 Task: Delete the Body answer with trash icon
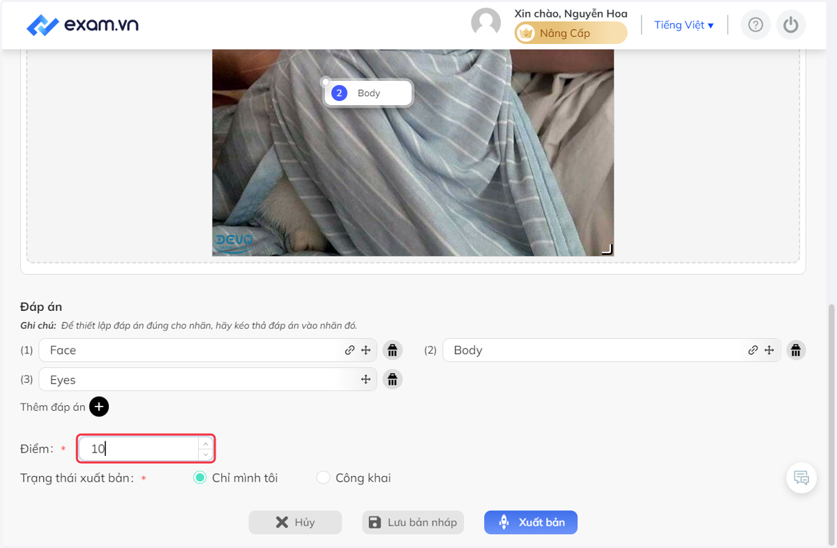pos(796,350)
